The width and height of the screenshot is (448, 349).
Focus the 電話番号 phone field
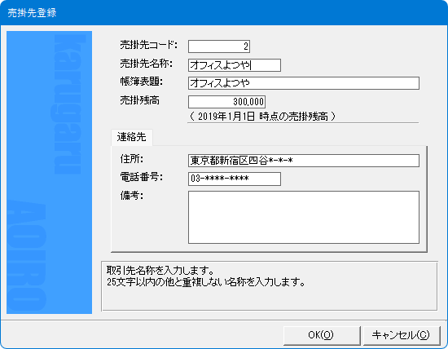point(235,179)
